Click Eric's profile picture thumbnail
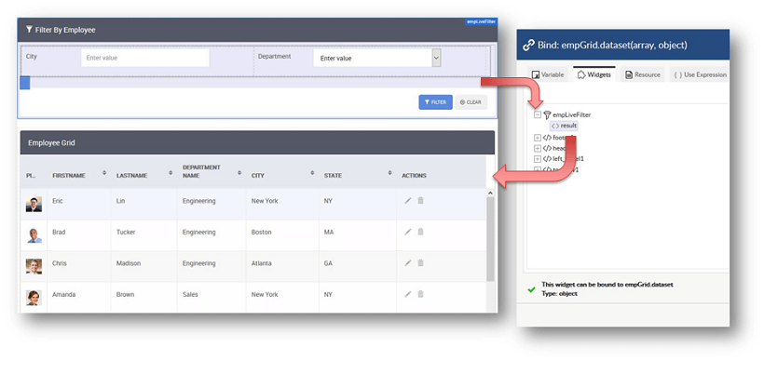The height and width of the screenshot is (374, 764). 34,204
